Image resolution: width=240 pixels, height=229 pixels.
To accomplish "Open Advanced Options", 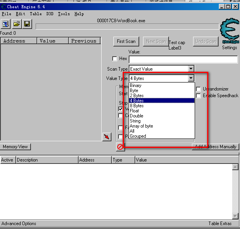I will (x=19, y=224).
